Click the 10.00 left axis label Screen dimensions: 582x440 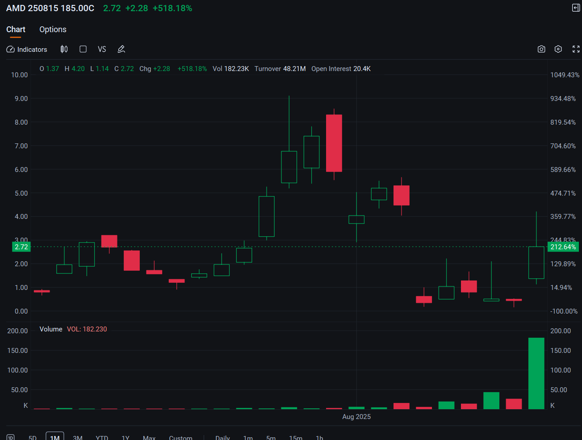pyautogui.click(x=20, y=75)
